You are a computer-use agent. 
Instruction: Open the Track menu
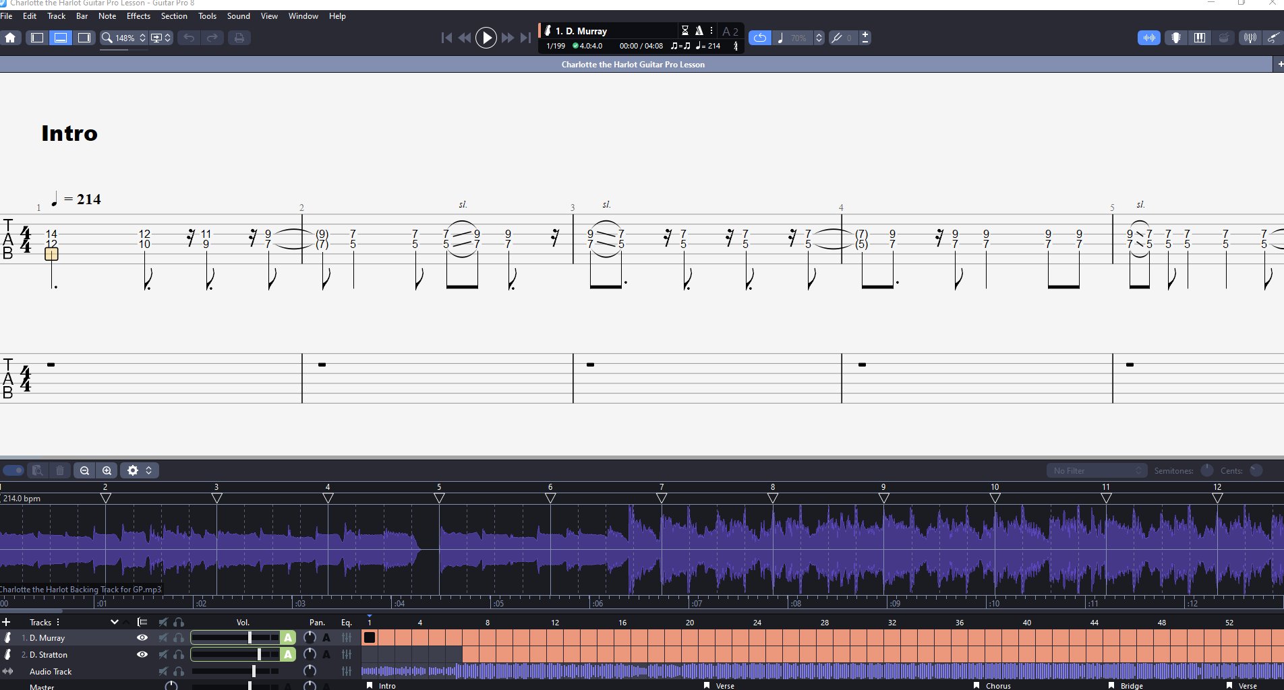point(57,16)
